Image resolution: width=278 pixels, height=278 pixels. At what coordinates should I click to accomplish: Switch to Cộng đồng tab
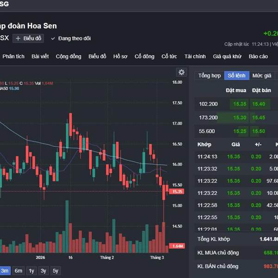[69, 57]
